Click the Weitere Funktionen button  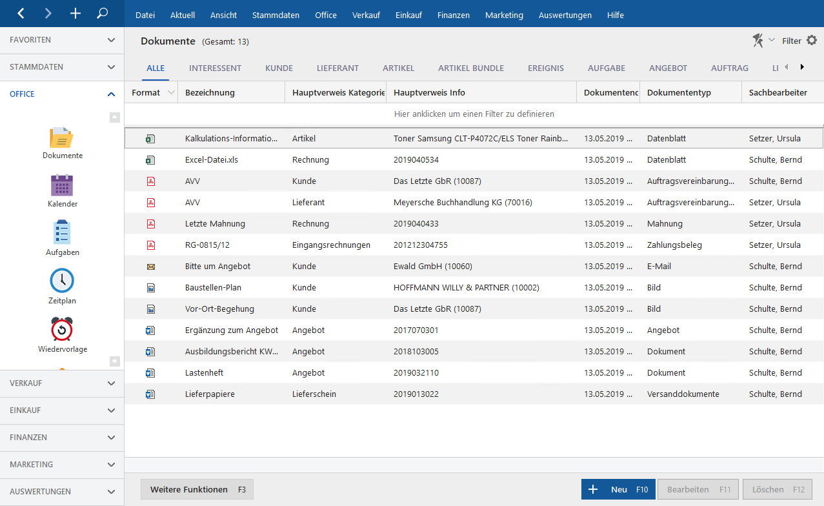click(197, 489)
